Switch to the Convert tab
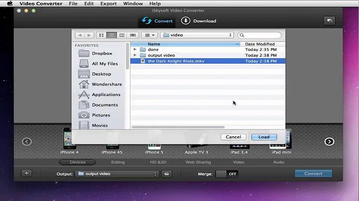359x201 pixels. coord(157,21)
